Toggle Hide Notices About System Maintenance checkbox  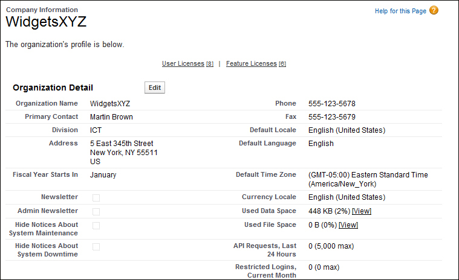(x=96, y=226)
